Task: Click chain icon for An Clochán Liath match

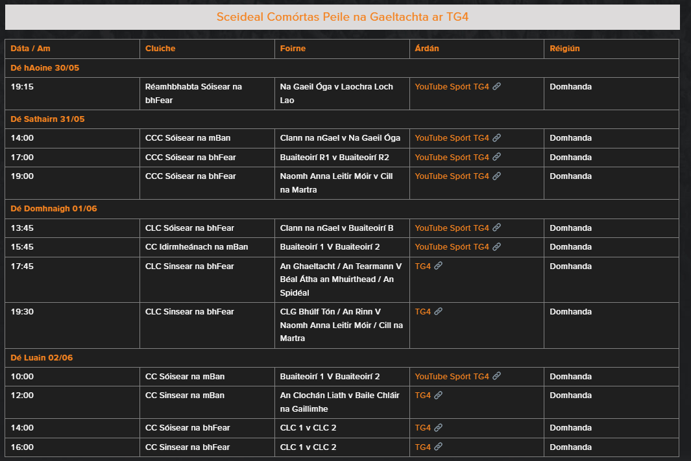Action: (438, 396)
